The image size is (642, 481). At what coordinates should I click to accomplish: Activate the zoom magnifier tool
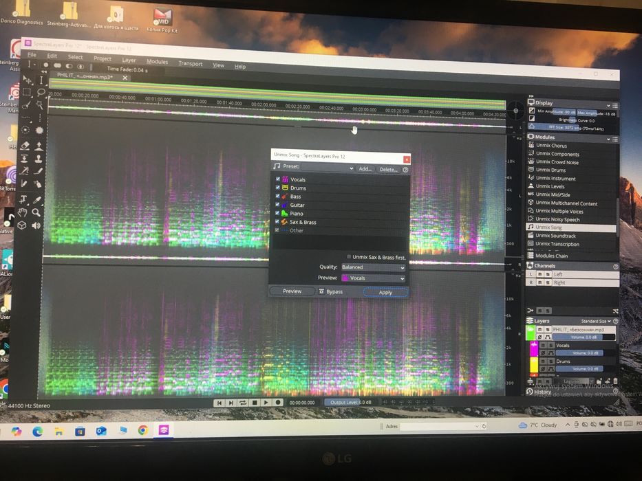[36, 212]
